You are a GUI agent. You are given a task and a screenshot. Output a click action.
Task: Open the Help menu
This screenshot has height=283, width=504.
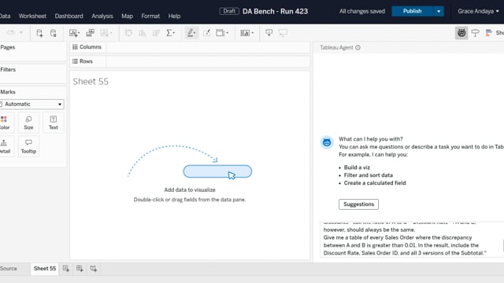[174, 16]
